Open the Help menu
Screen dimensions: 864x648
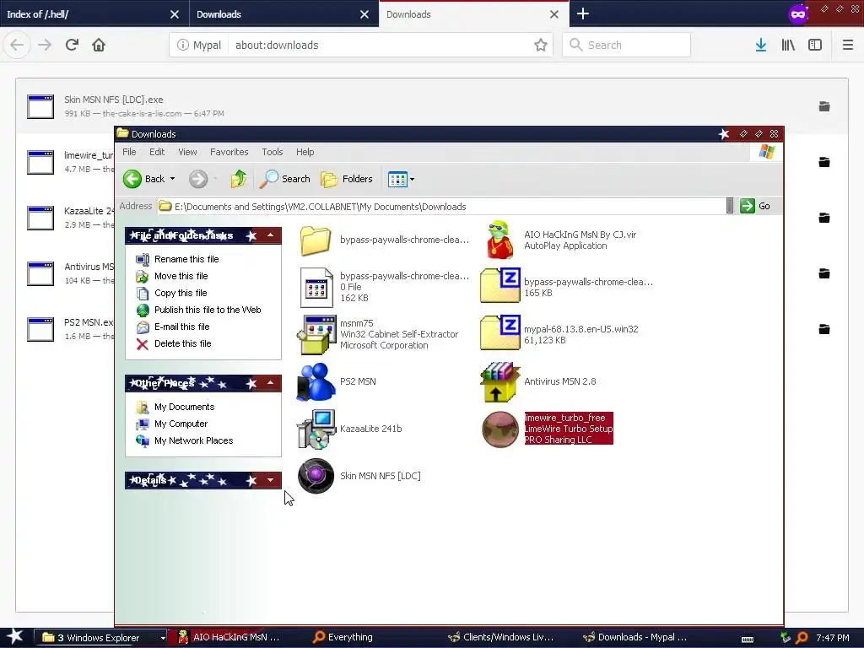[305, 152]
